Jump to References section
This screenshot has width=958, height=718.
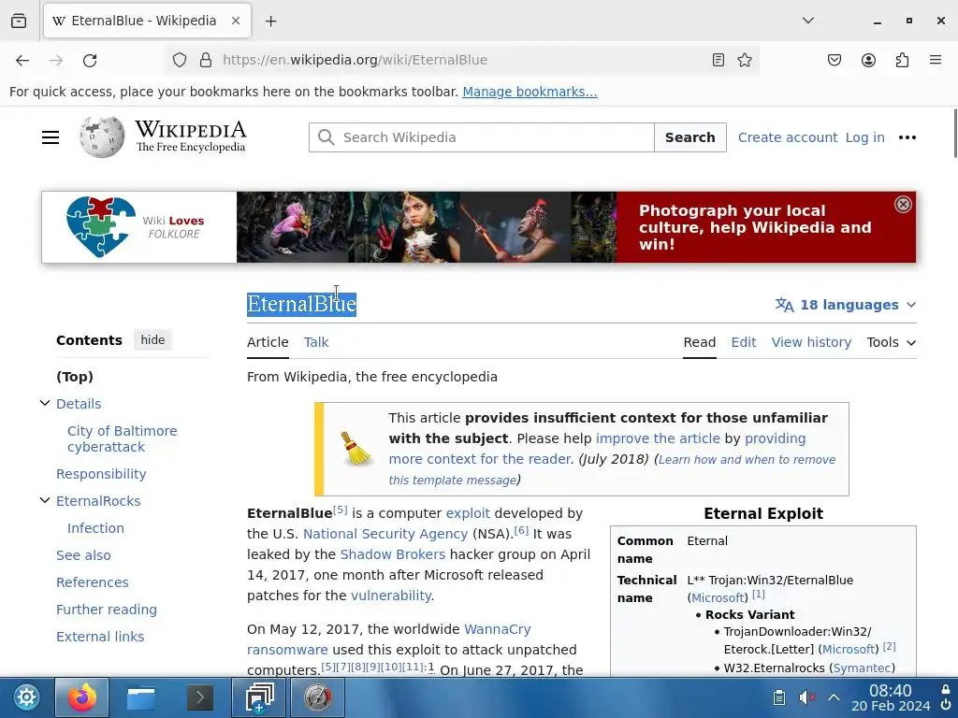[93, 582]
